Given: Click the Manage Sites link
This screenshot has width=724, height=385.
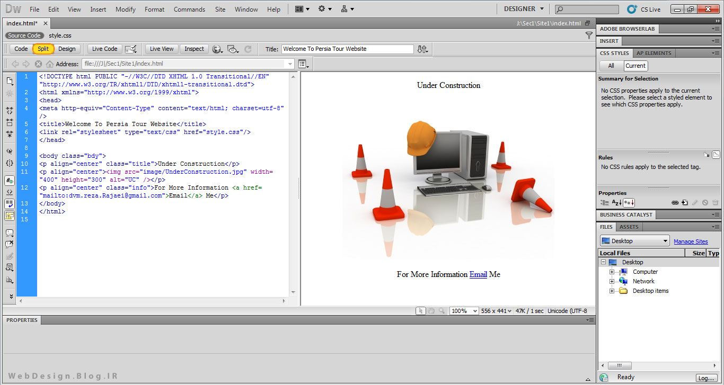Looking at the screenshot, I should pyautogui.click(x=691, y=241).
